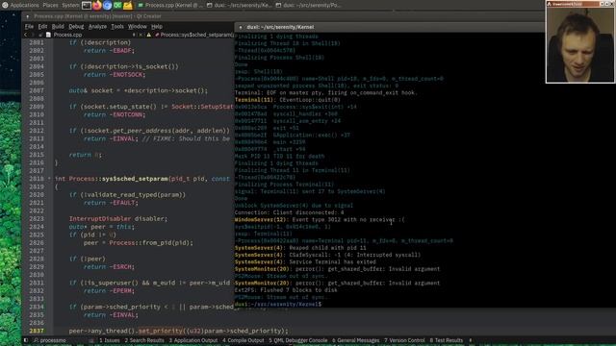The height and width of the screenshot is (346, 616).
Task: Open the Window menu in Qt Creator
Action: pyautogui.click(x=138, y=27)
